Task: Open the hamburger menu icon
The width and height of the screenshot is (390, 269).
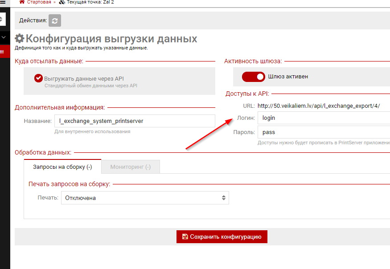Action: coord(2,2)
